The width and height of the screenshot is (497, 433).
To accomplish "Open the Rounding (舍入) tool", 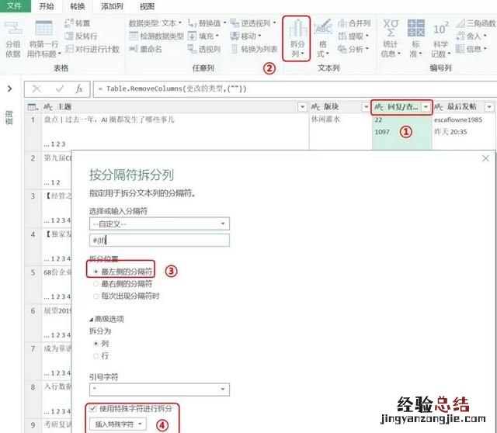I will coord(471,36).
